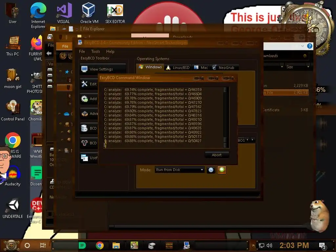
Task: Switch to the Mac tab
Action: coord(201,68)
